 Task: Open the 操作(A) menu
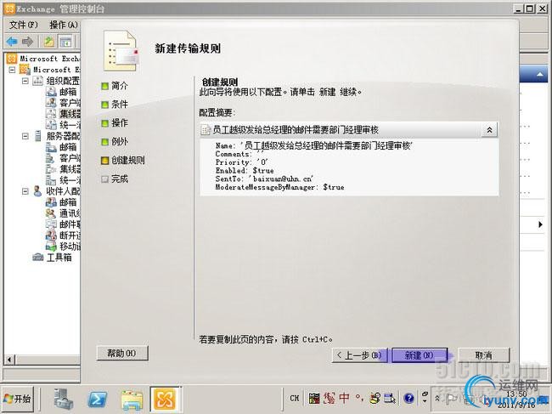click(63, 25)
